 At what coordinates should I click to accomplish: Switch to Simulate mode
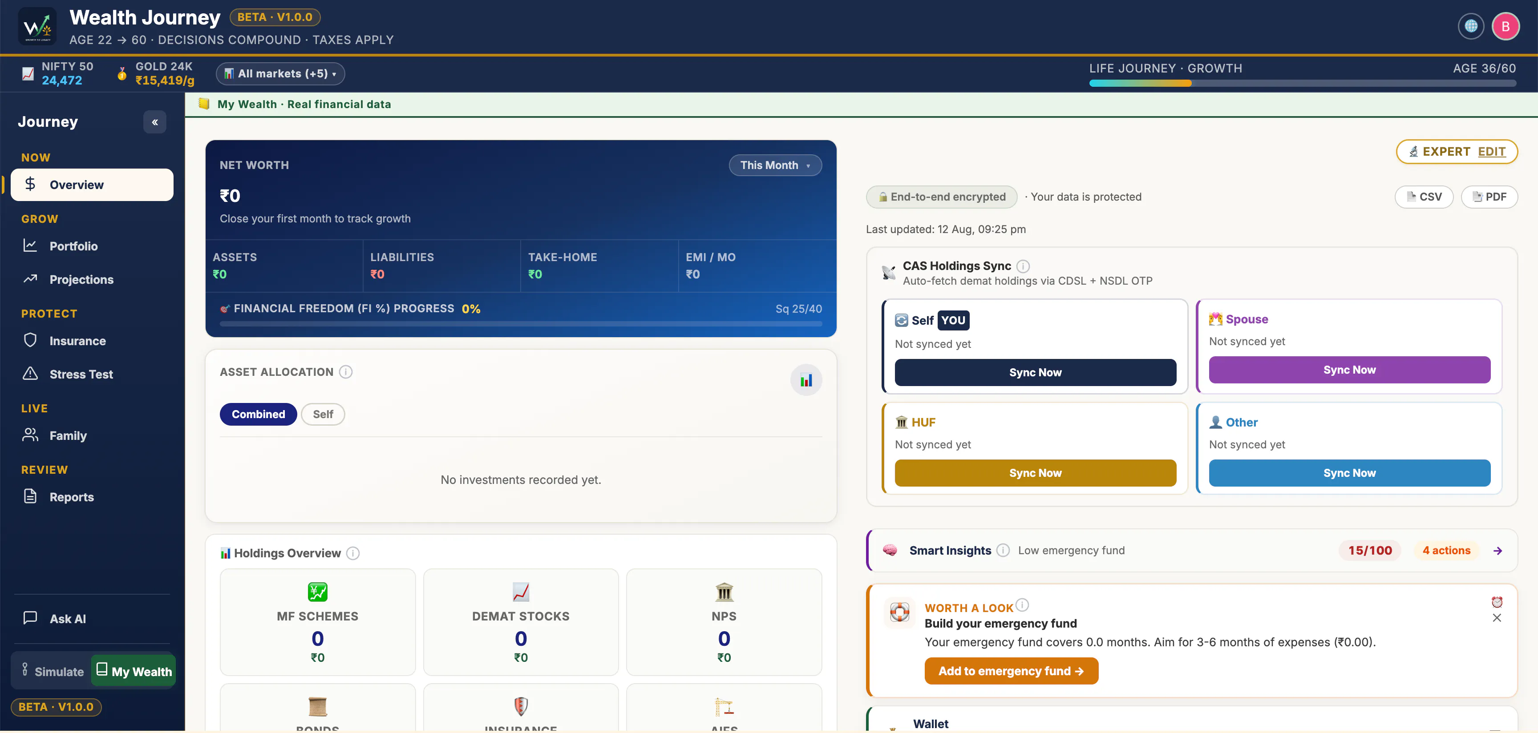point(52,671)
